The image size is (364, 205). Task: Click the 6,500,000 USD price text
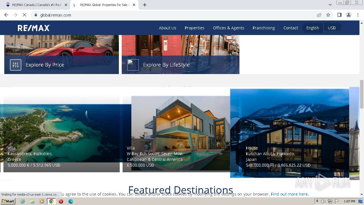point(140,165)
